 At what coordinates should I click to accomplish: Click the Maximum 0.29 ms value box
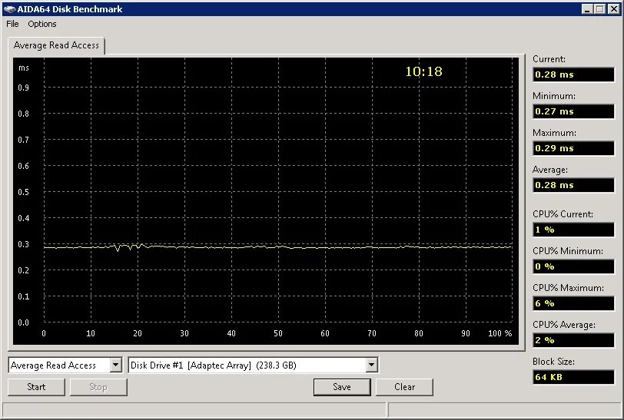(x=573, y=148)
